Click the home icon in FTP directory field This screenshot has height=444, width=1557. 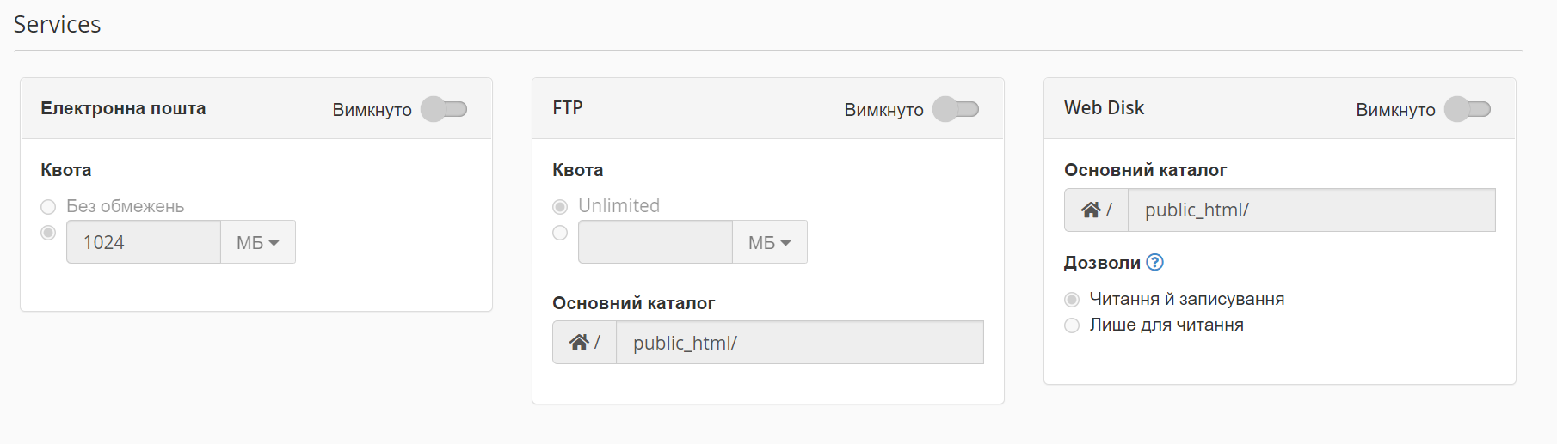click(x=579, y=343)
